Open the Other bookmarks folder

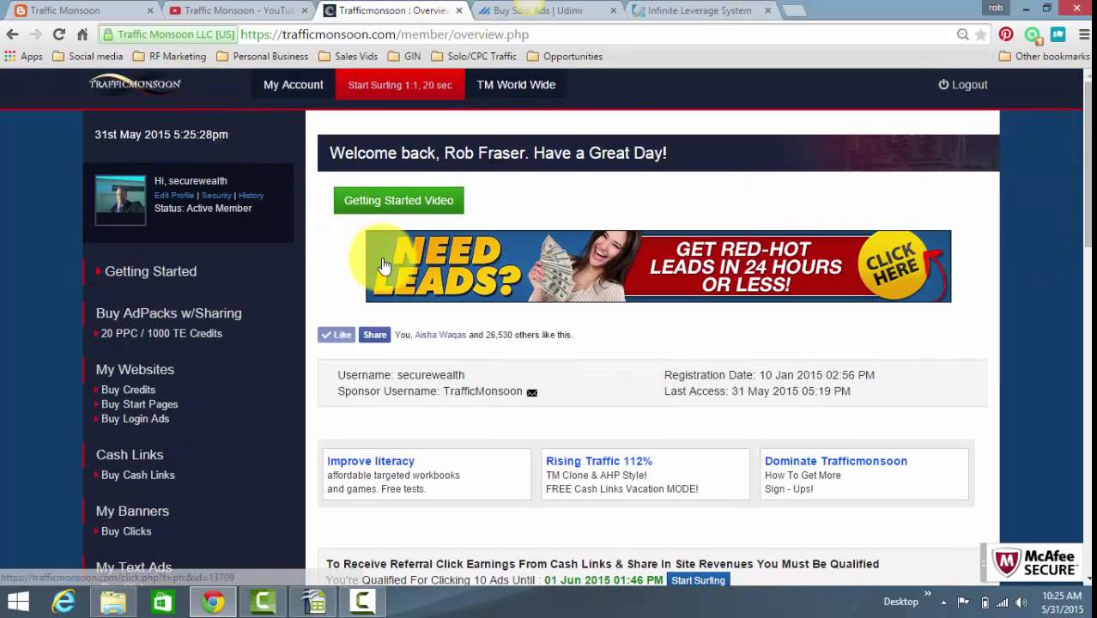tap(1046, 57)
